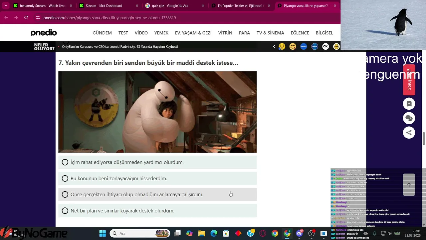
Task: Click the onedio.com address bar URL
Action: [109, 18]
